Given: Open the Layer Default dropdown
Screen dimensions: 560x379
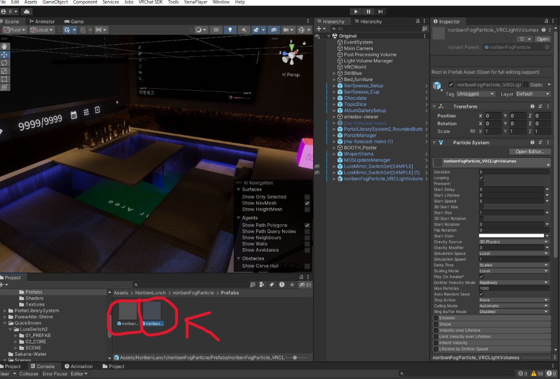Looking at the screenshot, I should click(533, 93).
